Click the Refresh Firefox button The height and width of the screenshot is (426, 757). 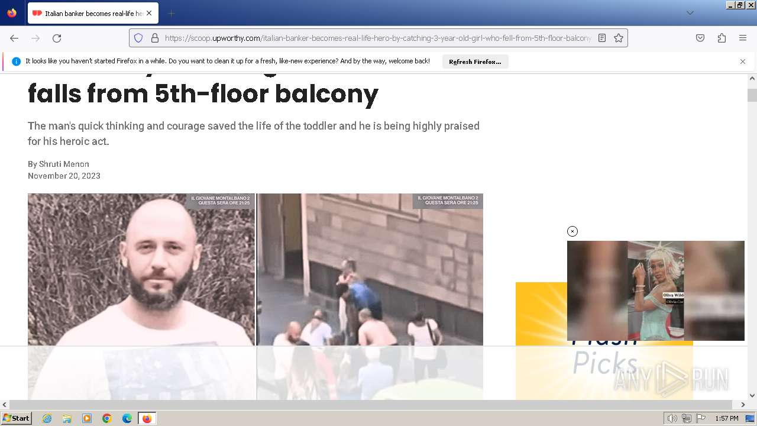click(475, 62)
